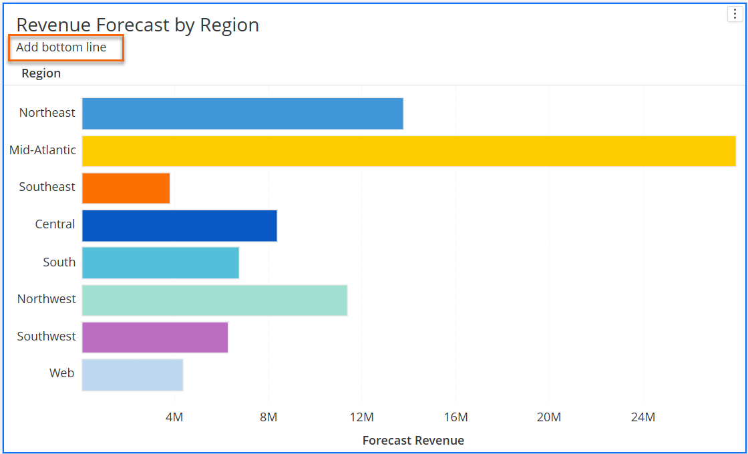748x454 pixels.
Task: Select the Northeast blue bar
Action: point(242,113)
